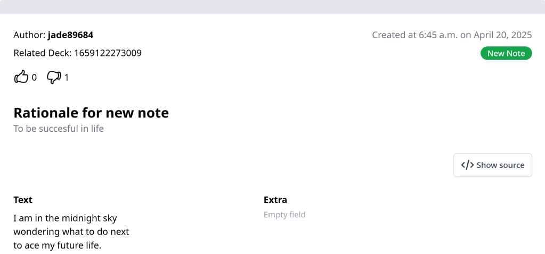Click the line 'to ace my future life.'
The height and width of the screenshot is (254, 545).
[x=57, y=245]
